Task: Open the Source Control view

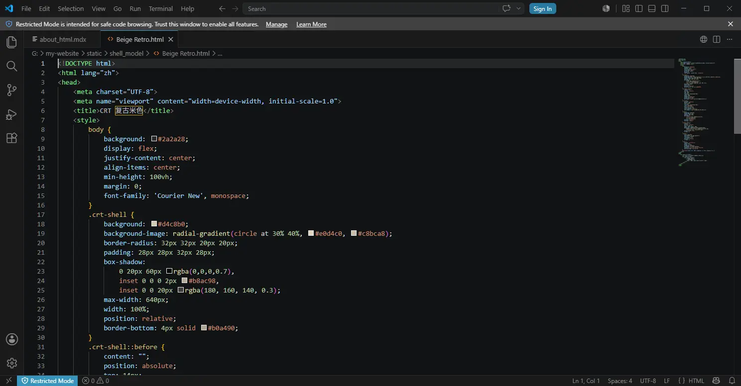Action: coord(11,90)
